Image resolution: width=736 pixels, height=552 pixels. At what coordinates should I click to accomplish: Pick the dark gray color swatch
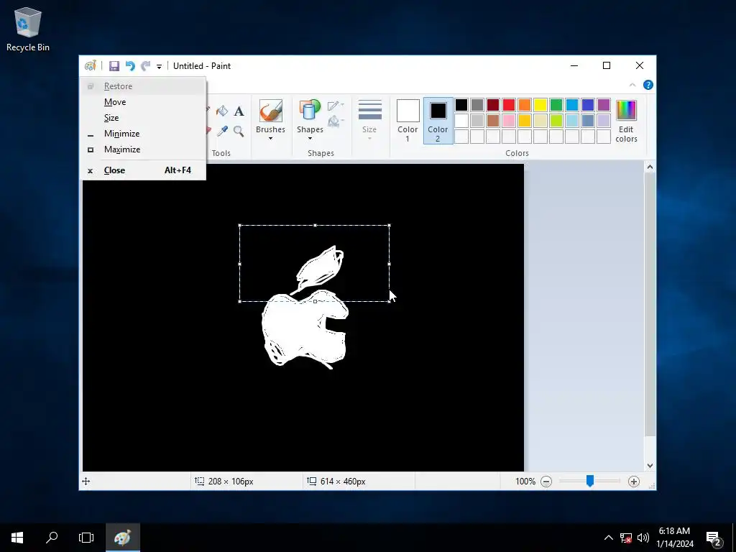click(x=477, y=105)
